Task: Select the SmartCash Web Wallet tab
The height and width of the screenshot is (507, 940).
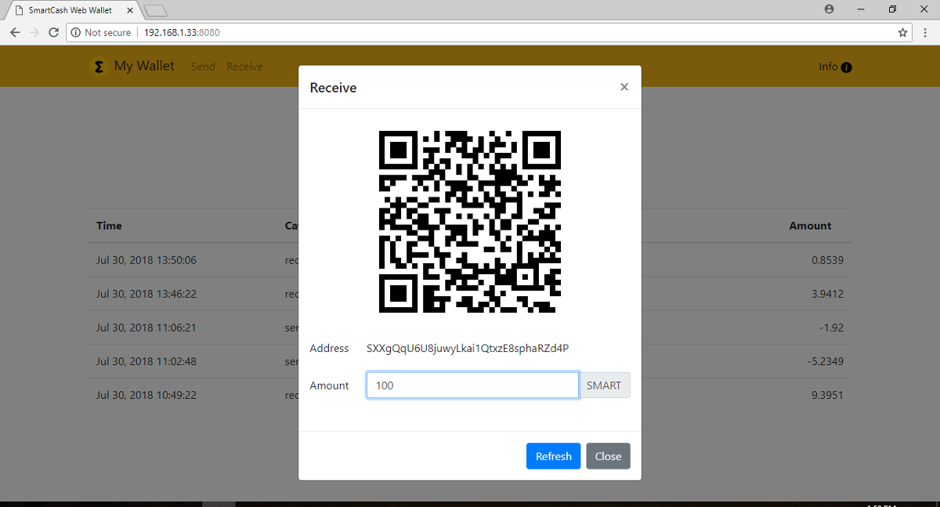Action: tap(71, 10)
